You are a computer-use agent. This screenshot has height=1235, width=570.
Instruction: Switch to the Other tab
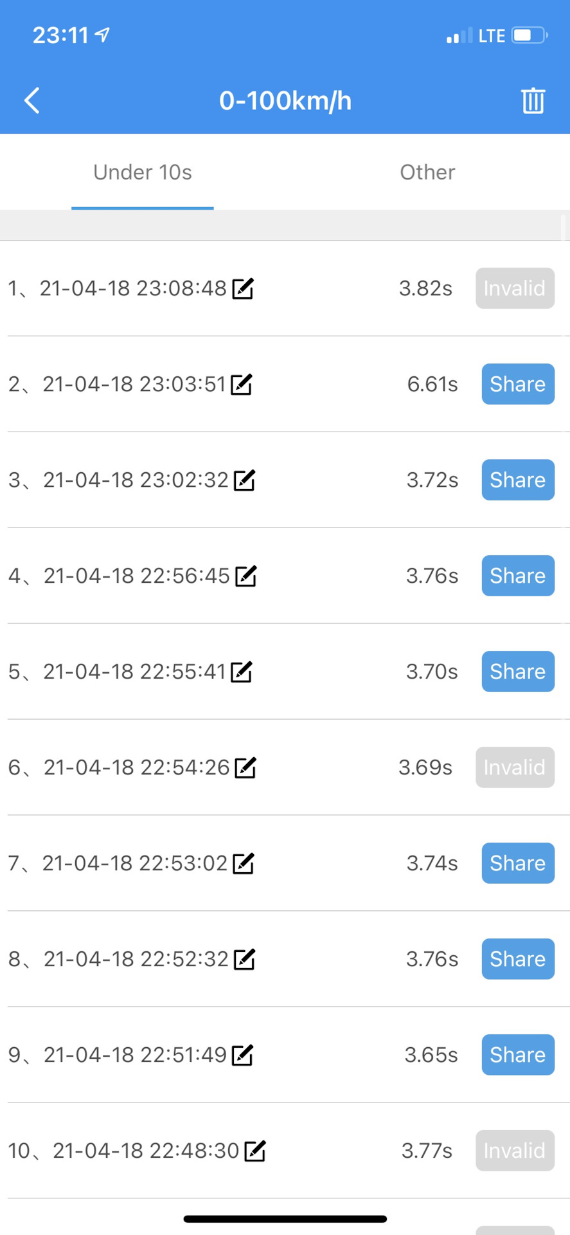[427, 172]
